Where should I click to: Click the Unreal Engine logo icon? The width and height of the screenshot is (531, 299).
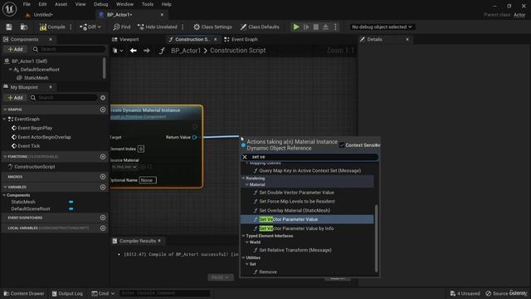tap(9, 9)
